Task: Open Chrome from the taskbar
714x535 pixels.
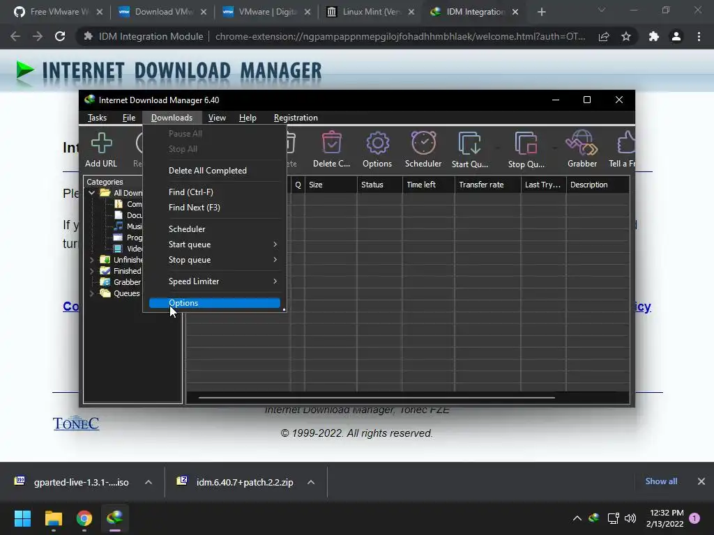Action: click(84, 518)
